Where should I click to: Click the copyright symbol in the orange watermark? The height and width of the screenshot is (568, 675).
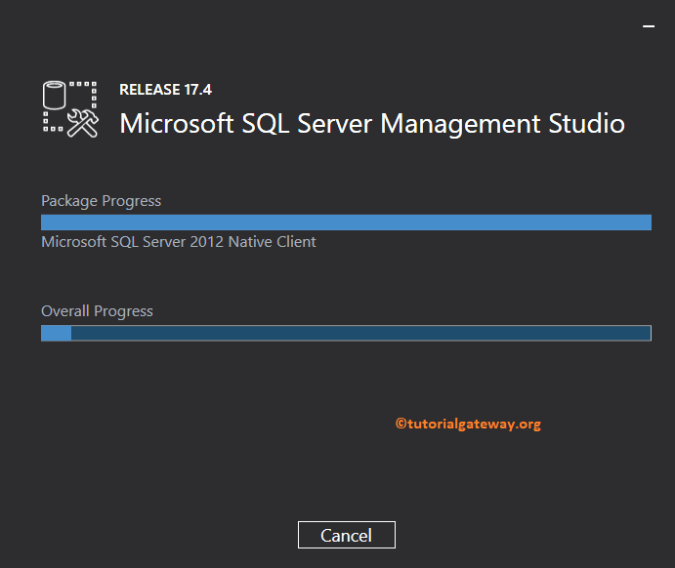401,424
